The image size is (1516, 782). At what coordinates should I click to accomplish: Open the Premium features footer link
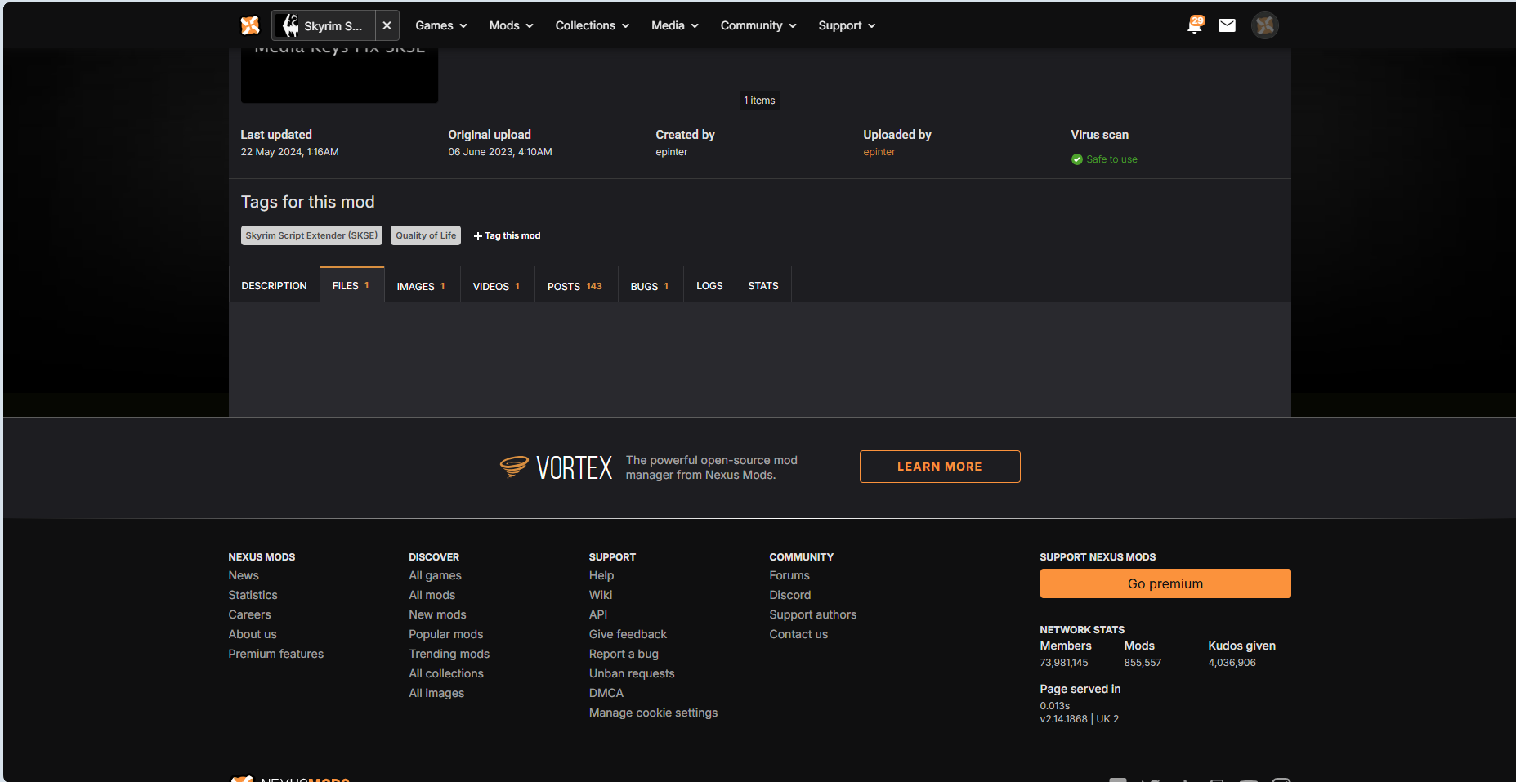(x=276, y=654)
